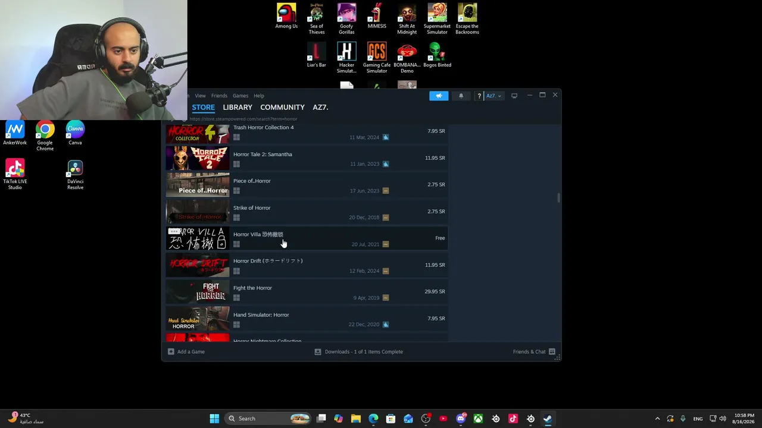This screenshot has height=428, width=762.
Task: Click review icon for Trash Horror Collection 4
Action: [x=386, y=137]
